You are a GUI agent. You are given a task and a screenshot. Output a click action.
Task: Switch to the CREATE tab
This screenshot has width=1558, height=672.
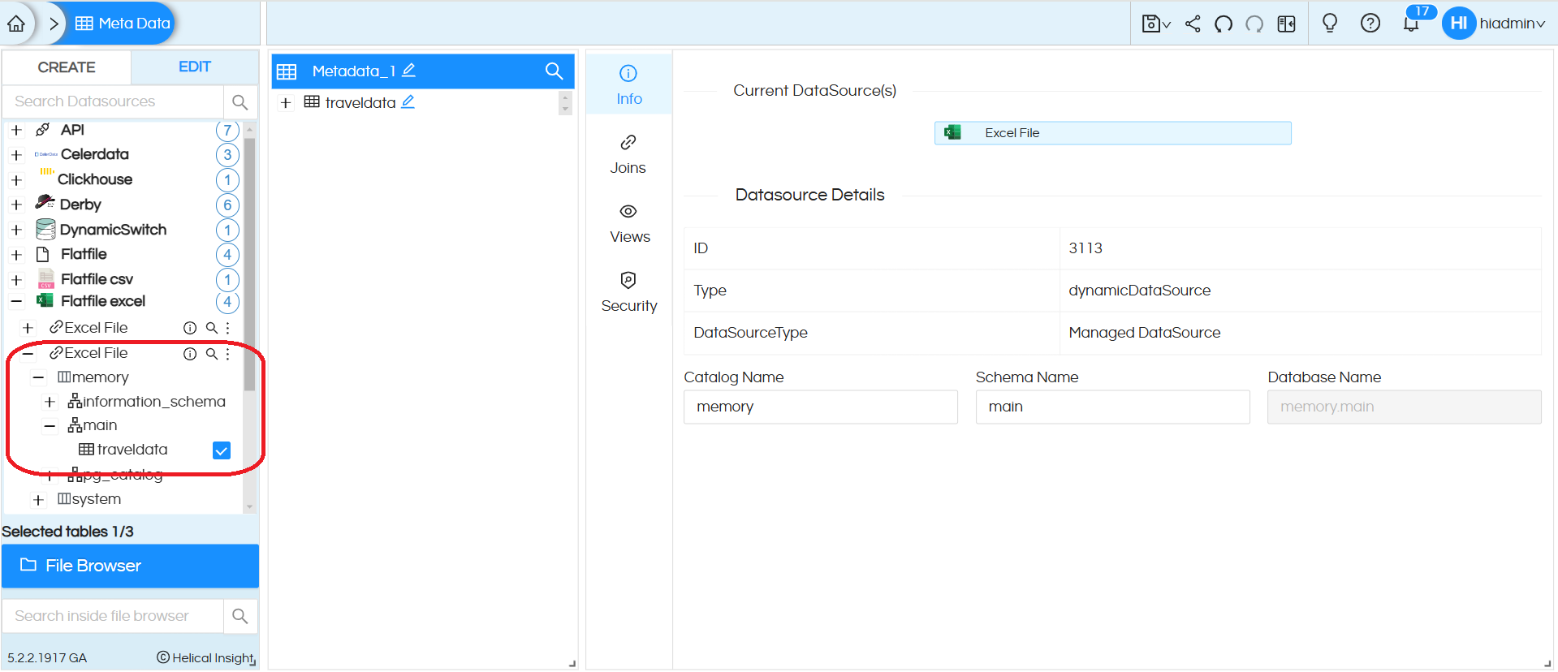click(x=67, y=67)
